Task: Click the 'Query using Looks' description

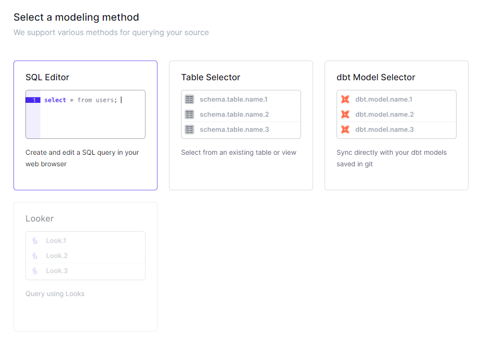Action: [55, 294]
